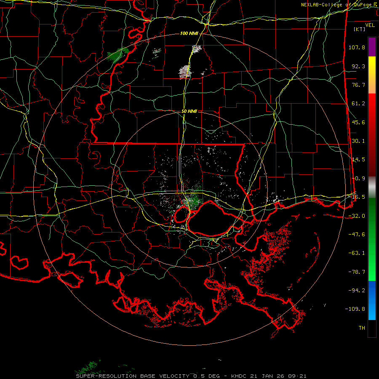379x379 pixels.
Task: Click the -47.6 velocity legend value
Action: click(x=357, y=235)
